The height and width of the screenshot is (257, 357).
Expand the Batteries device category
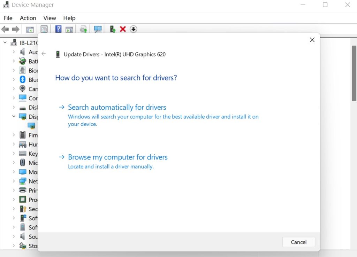14,61
